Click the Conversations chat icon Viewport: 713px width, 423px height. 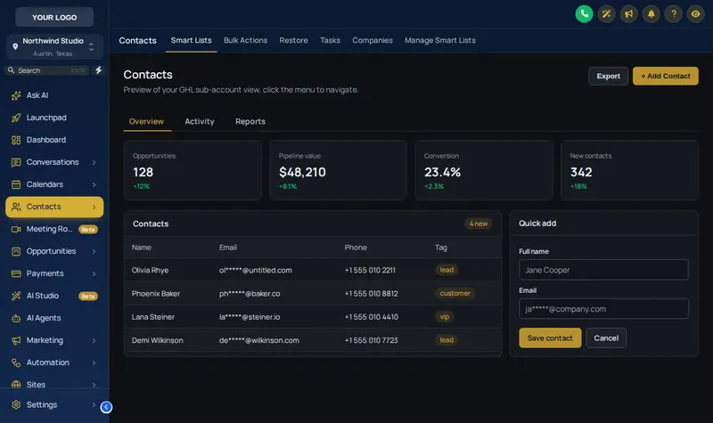[16, 162]
